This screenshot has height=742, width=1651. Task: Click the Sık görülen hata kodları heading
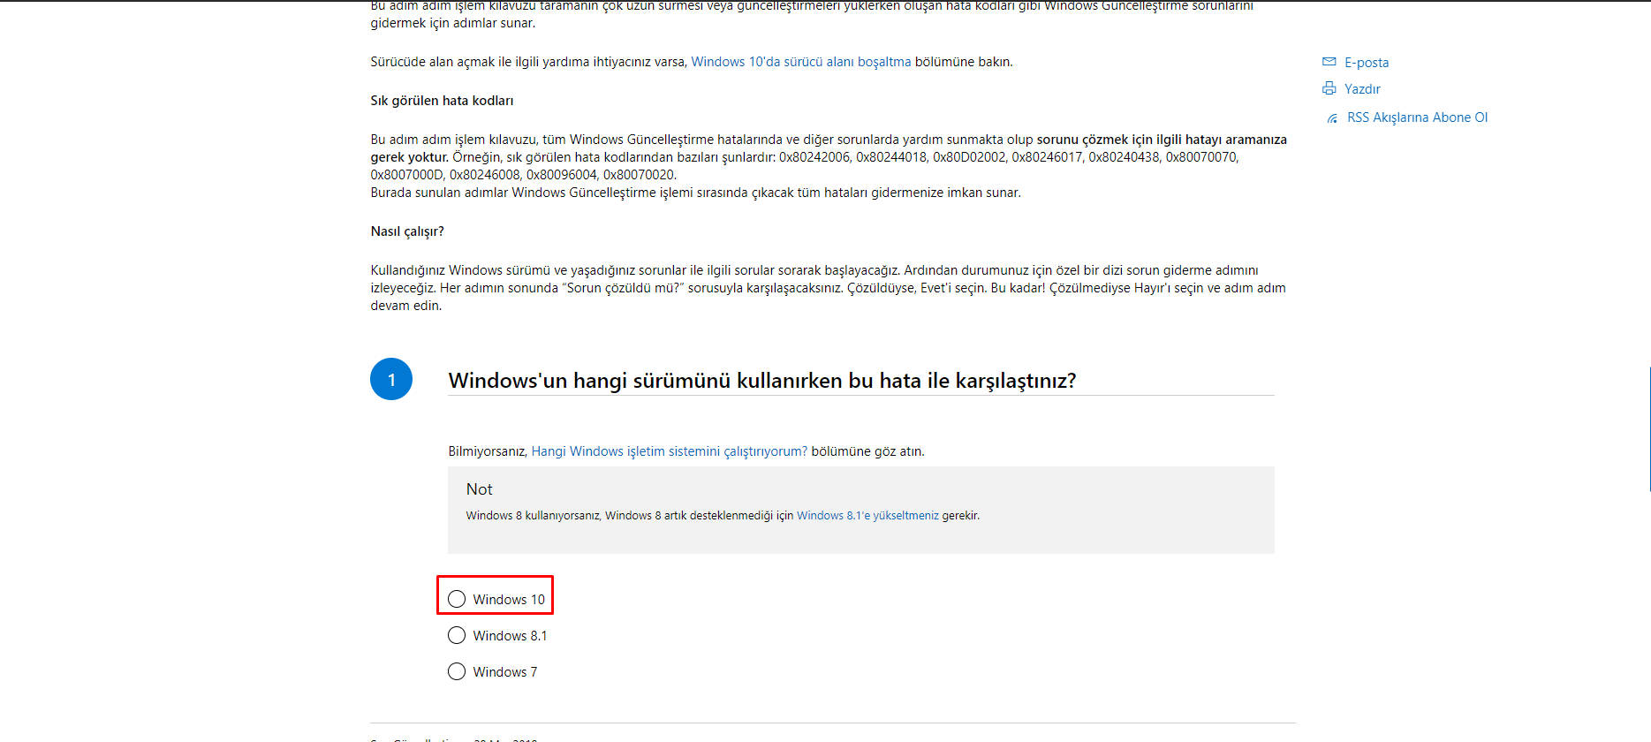pyautogui.click(x=442, y=101)
